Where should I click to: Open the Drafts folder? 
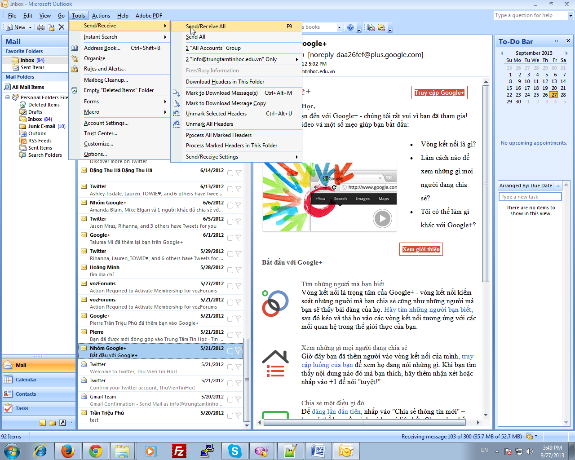(x=35, y=112)
